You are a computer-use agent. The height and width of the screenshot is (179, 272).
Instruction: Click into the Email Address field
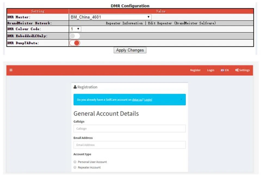pos(129,145)
